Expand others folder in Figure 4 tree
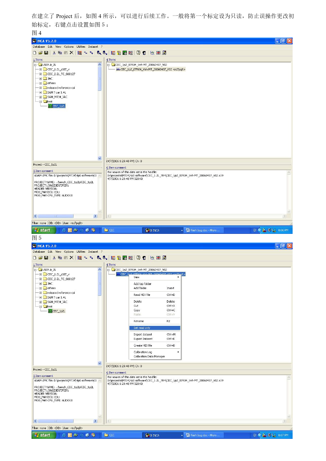326x461 pixels. (x=41, y=83)
